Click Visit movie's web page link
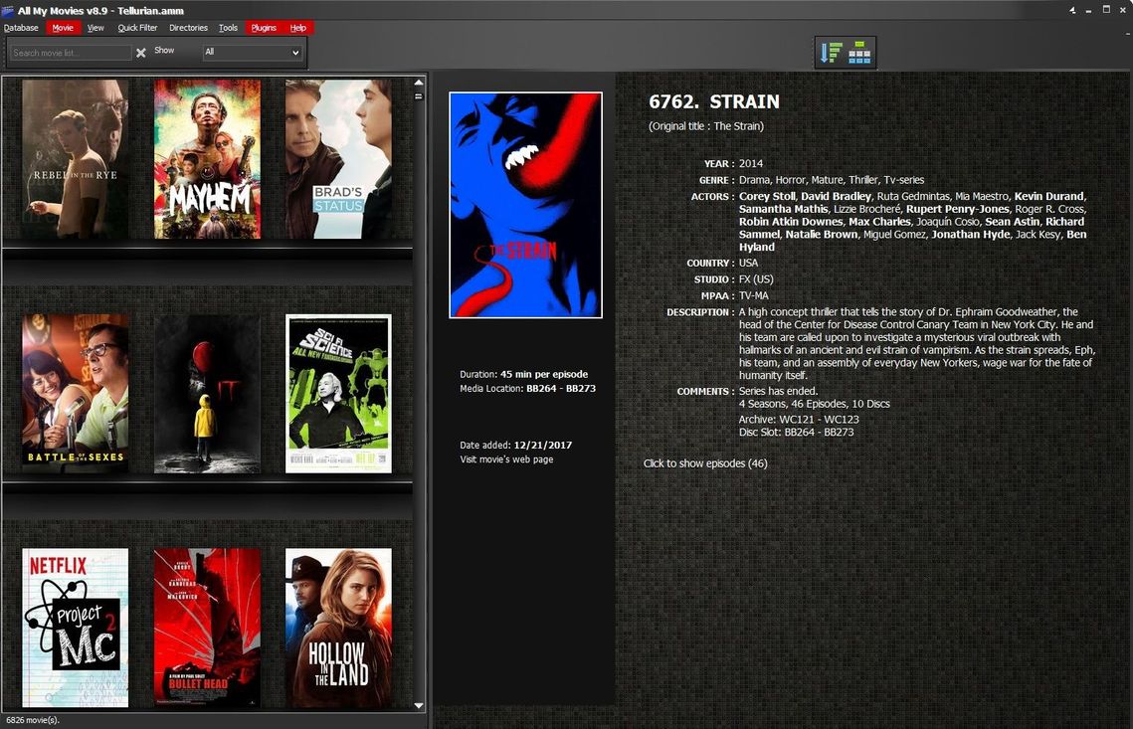 [x=506, y=459]
